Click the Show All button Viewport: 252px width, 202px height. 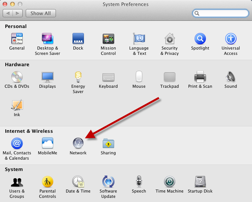point(41,13)
